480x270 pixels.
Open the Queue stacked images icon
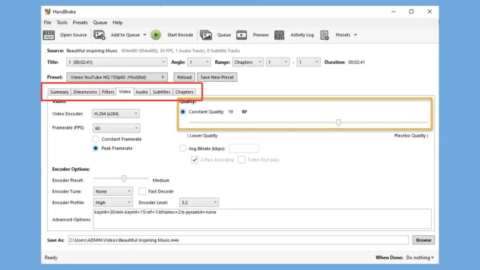[206, 35]
